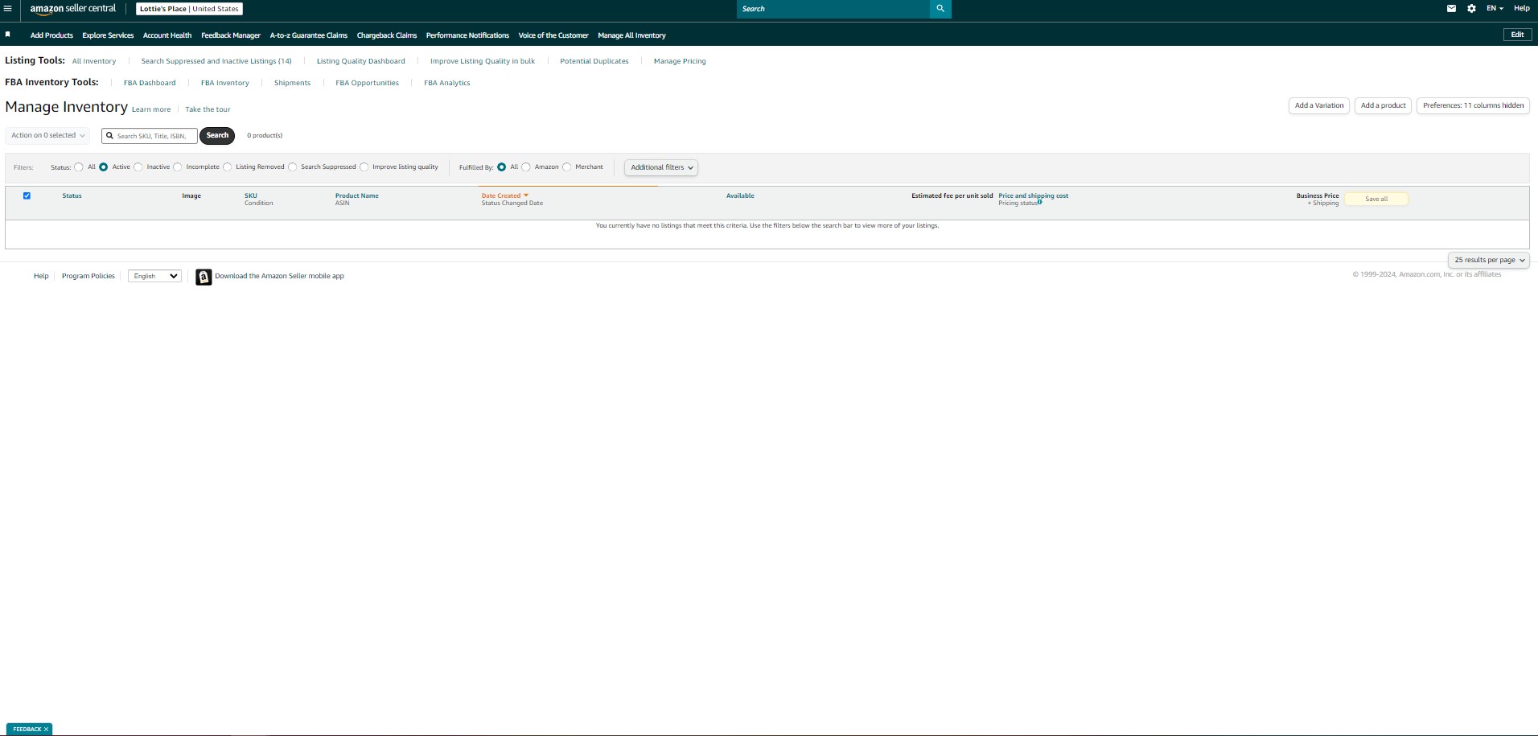Open the Add Products menu item
This screenshot has height=736, width=1538.
click(51, 35)
